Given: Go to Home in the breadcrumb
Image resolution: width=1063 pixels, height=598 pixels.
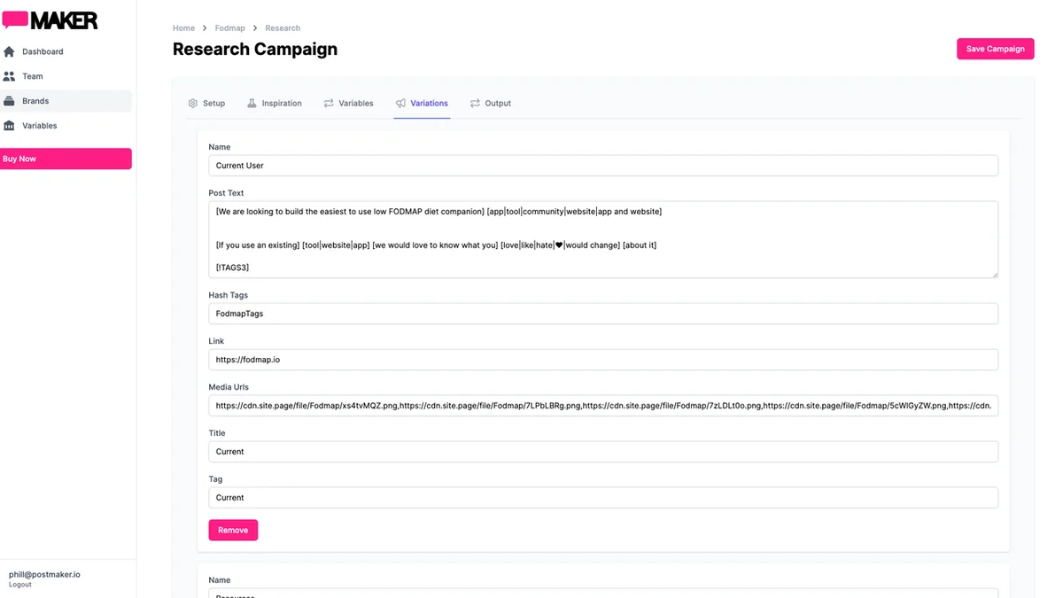Looking at the screenshot, I should pyautogui.click(x=183, y=28).
